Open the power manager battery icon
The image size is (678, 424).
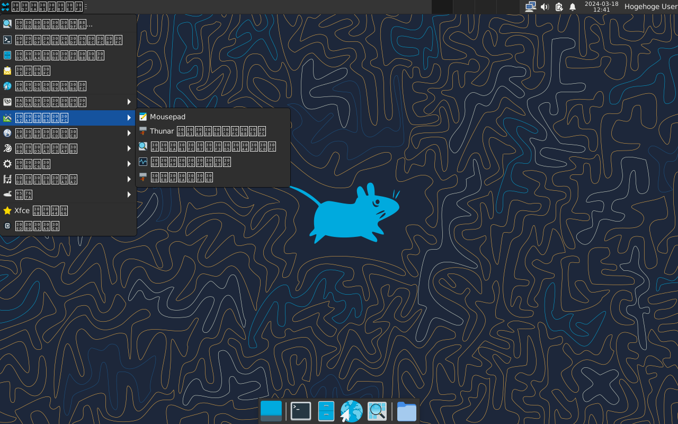559,7
